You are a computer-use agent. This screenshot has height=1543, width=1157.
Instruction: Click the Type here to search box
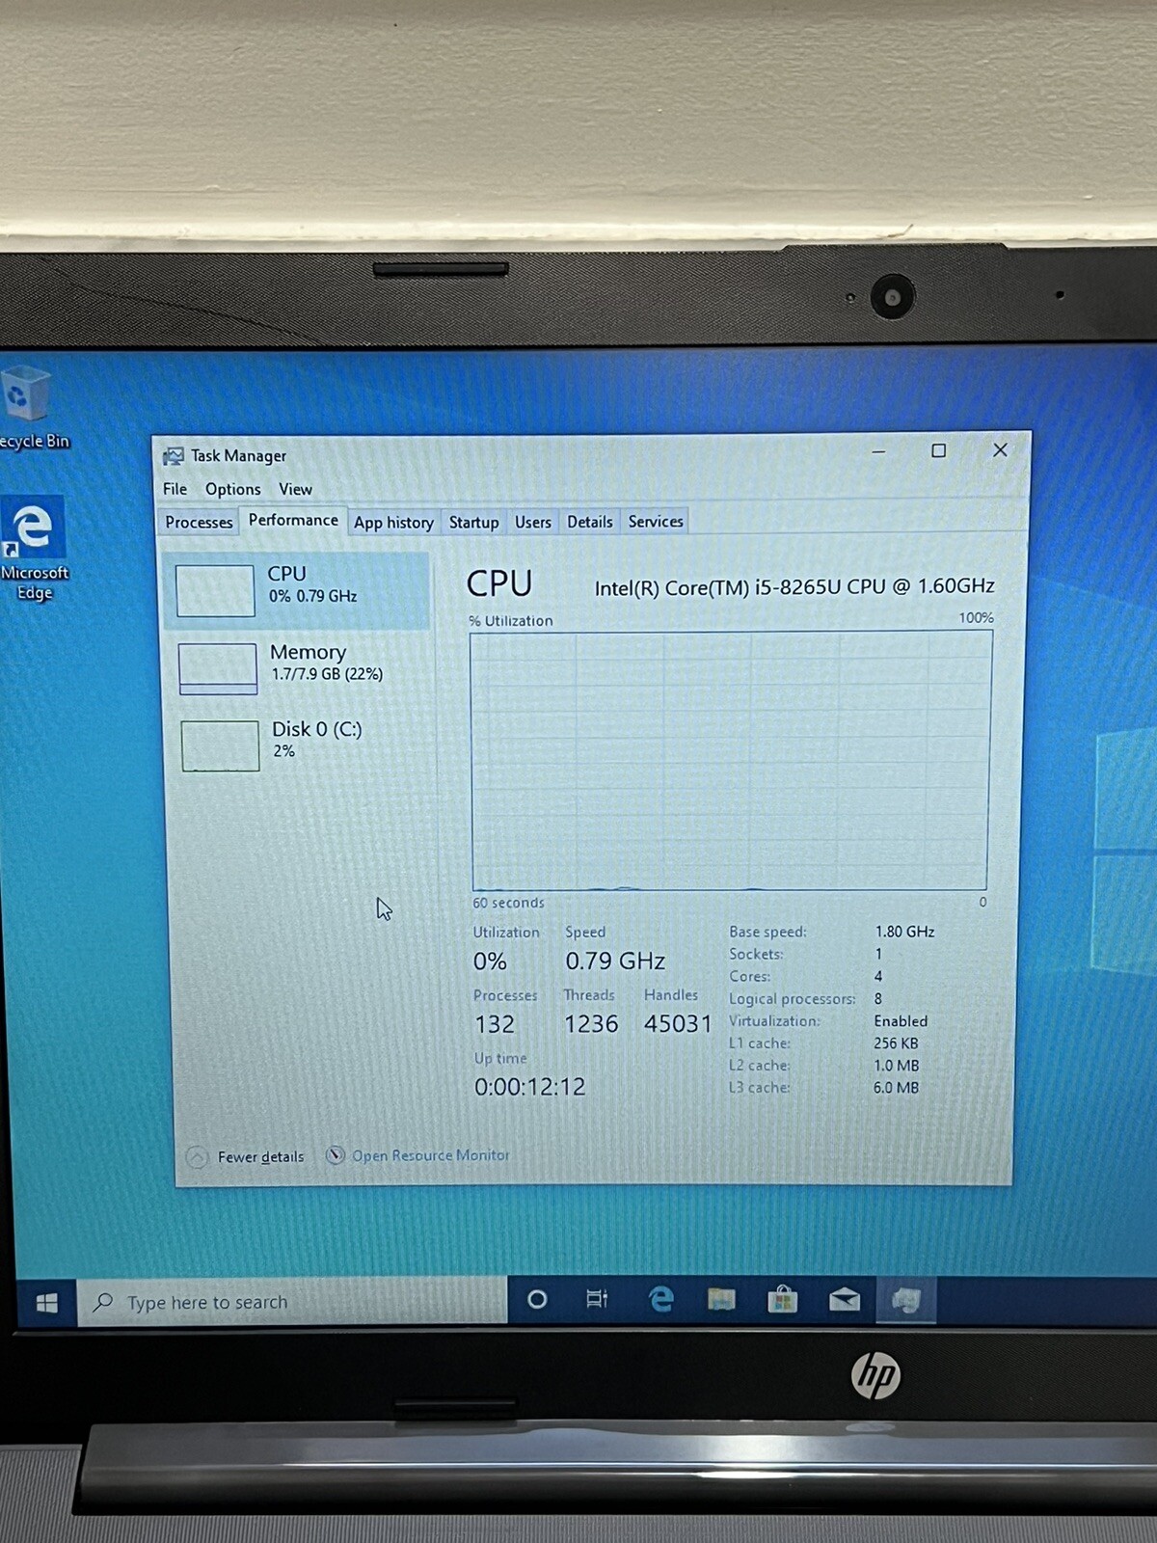click(x=292, y=1302)
